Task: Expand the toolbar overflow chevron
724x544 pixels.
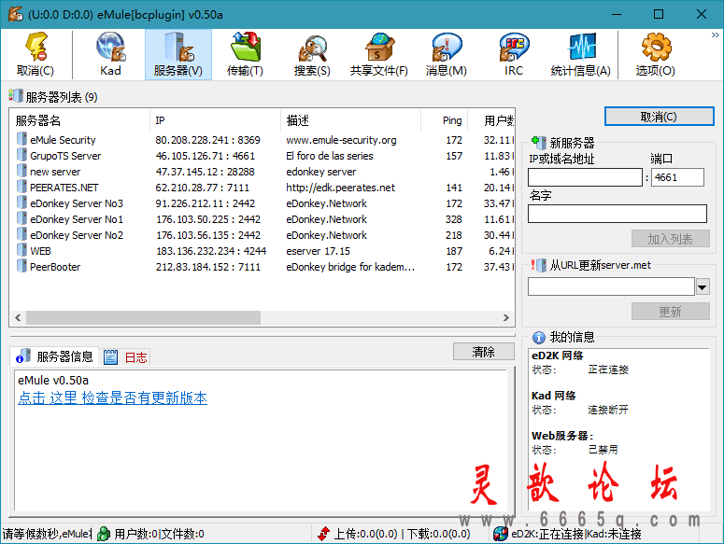Action: pos(715,35)
